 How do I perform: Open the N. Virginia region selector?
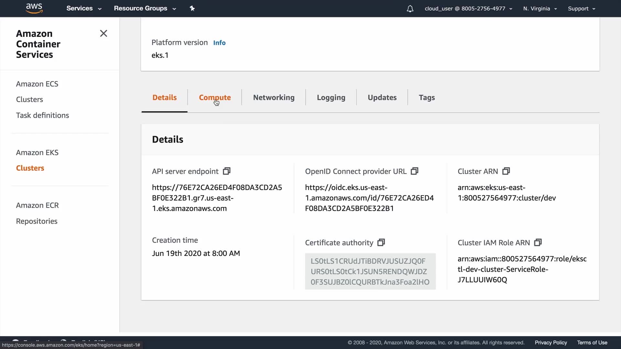(540, 9)
